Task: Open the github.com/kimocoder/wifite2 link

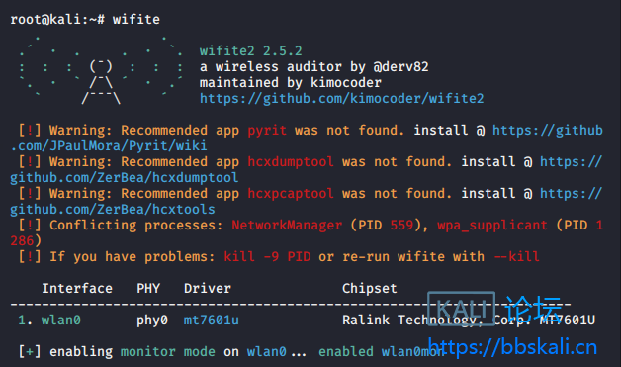Action: click(341, 98)
